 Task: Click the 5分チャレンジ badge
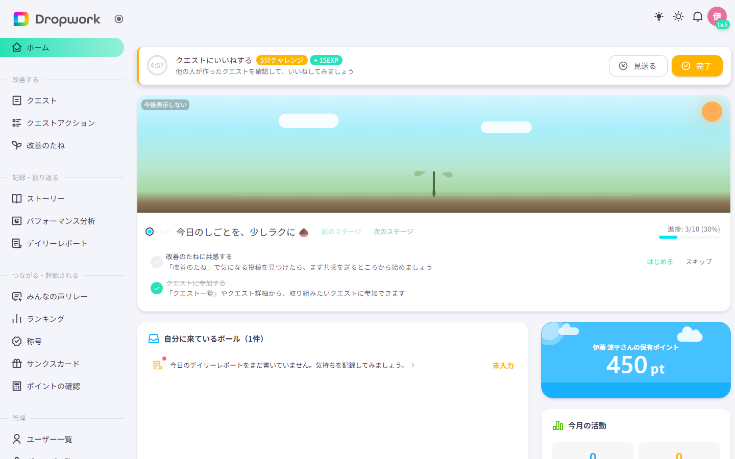282,60
